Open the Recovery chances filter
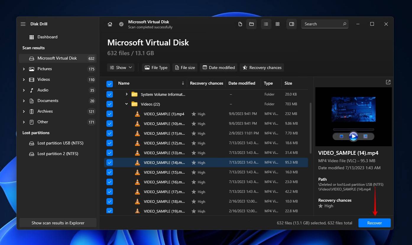Viewport: 412px width, 245px height. coord(262,68)
